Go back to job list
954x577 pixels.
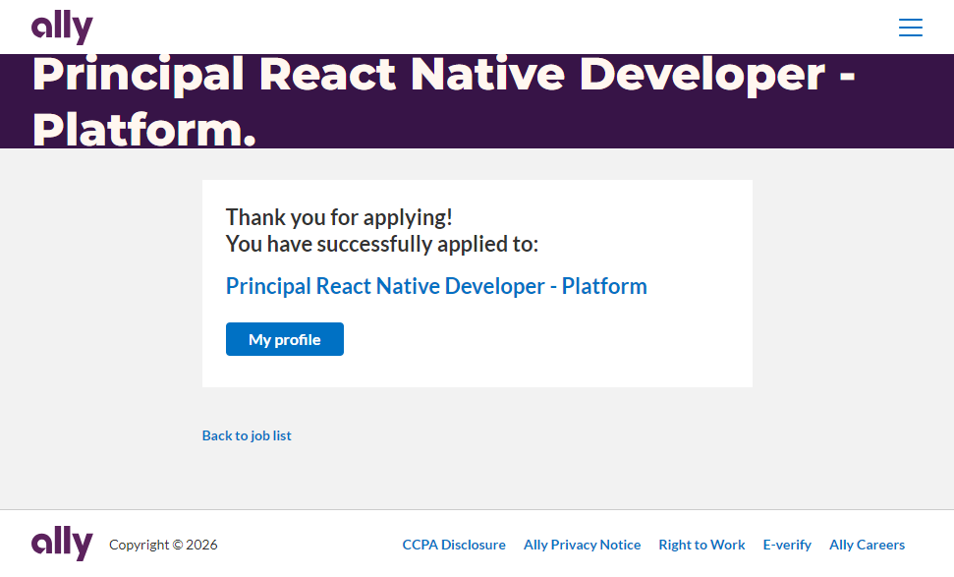(x=247, y=435)
